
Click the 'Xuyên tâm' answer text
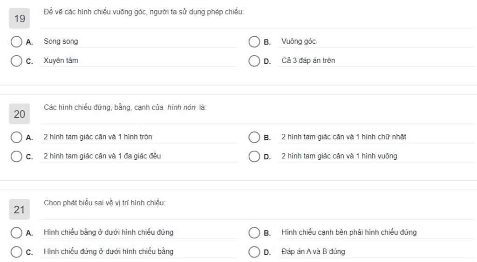click(61, 60)
